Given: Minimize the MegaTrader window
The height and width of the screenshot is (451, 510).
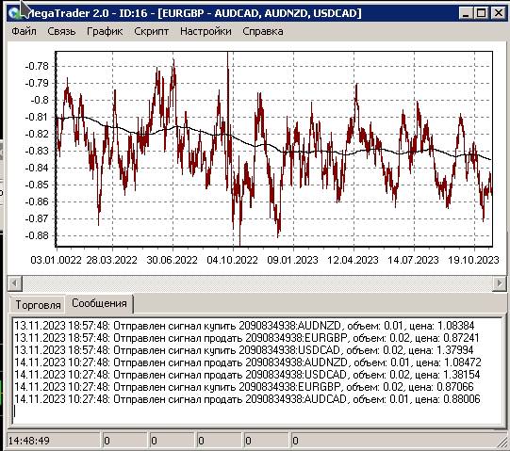Looking at the screenshot, I should point(466,13).
